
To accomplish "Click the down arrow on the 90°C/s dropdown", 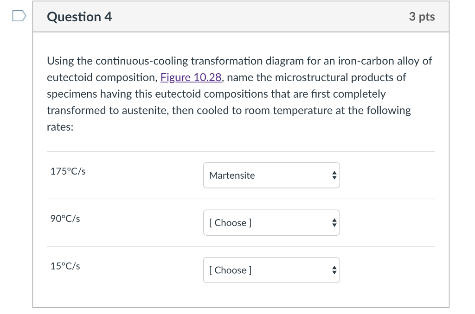I will (x=334, y=225).
